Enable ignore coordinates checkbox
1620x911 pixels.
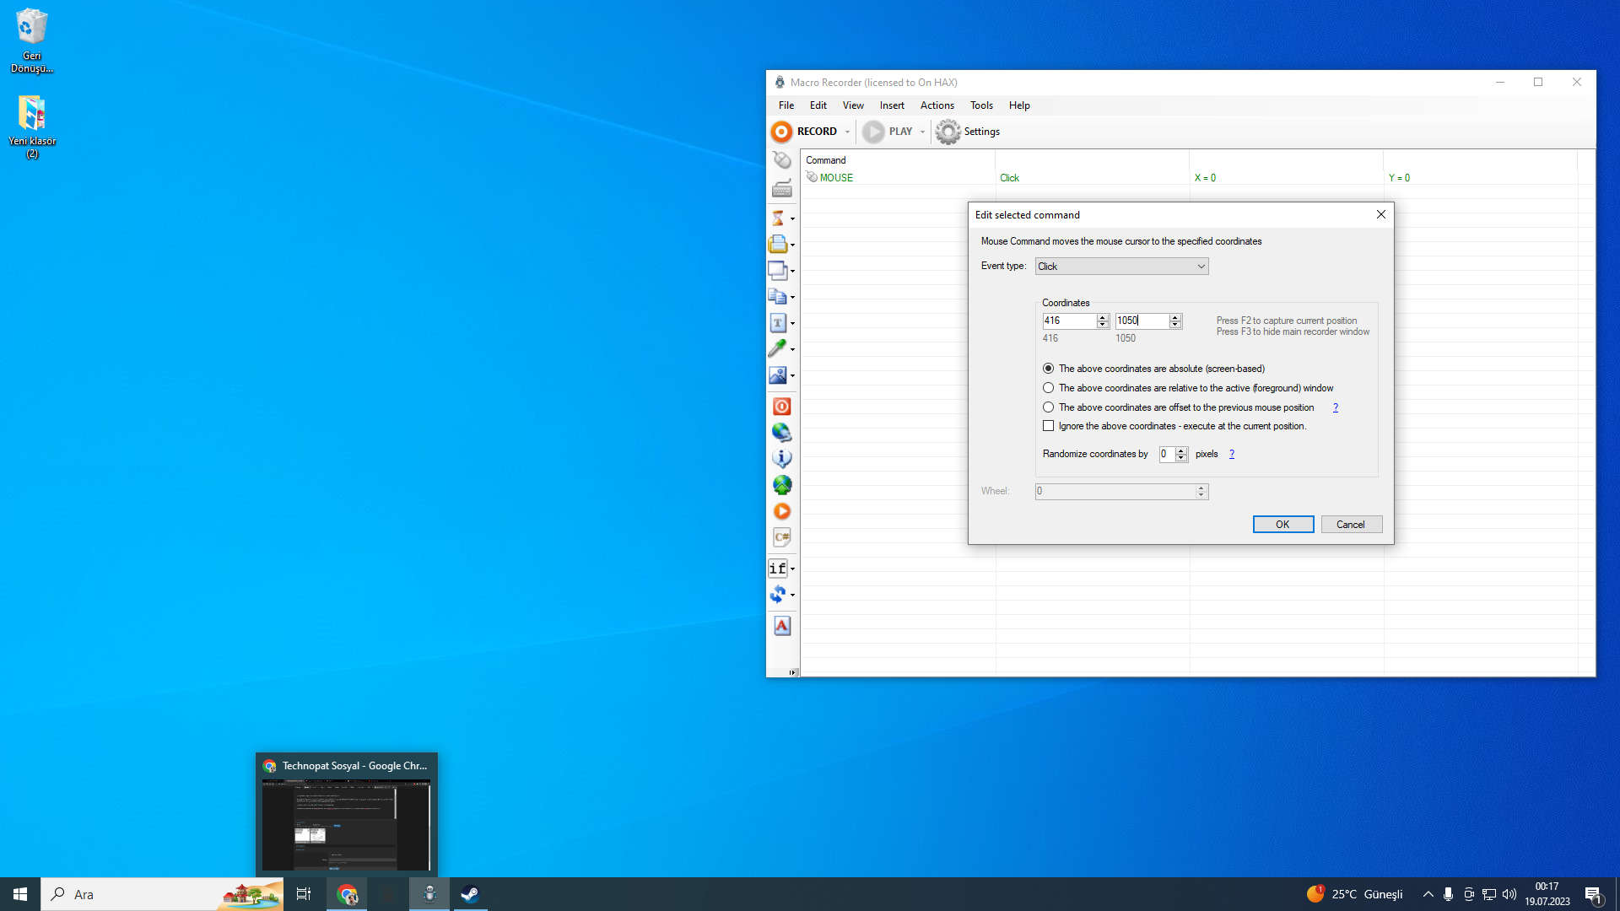pyautogui.click(x=1048, y=426)
